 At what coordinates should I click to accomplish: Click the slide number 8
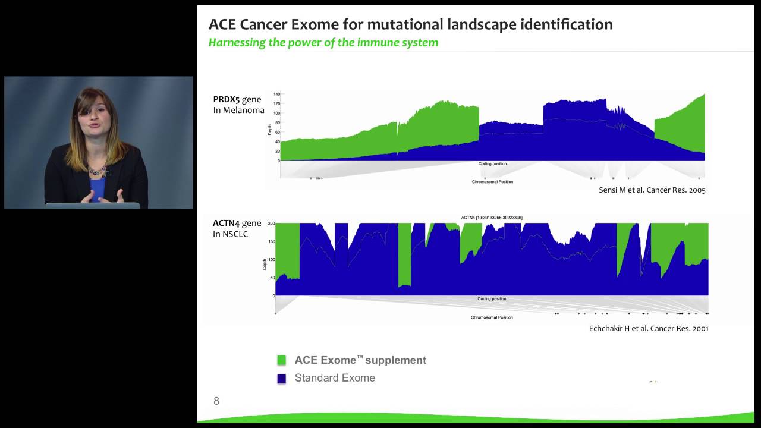[216, 401]
